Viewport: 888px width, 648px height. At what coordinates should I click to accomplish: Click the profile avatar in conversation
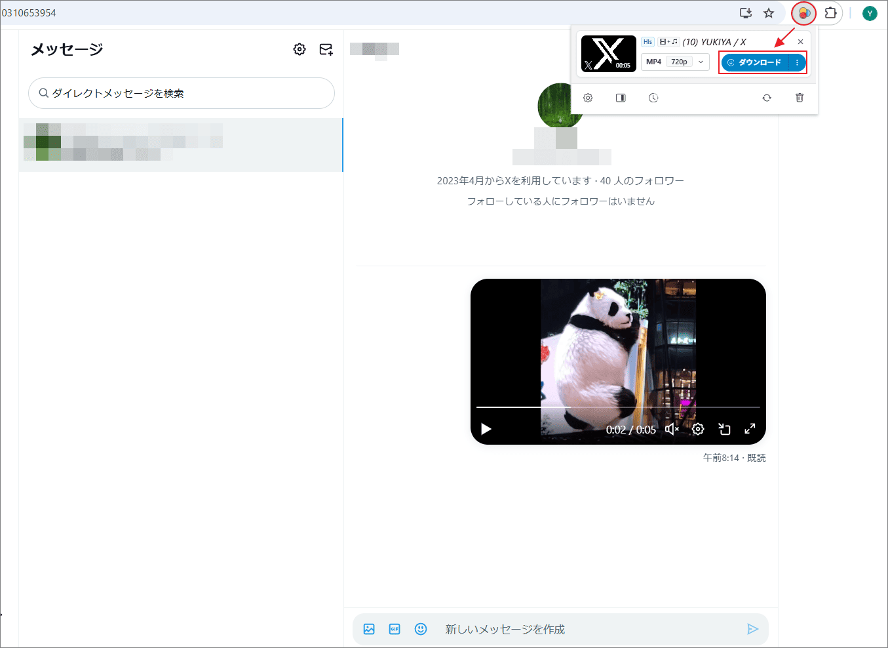(561, 105)
